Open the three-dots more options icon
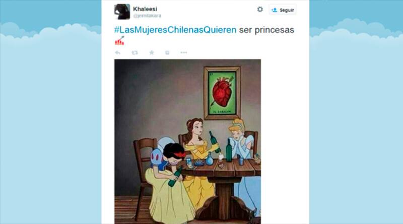The width and height of the screenshot is (403, 224). 184,52
